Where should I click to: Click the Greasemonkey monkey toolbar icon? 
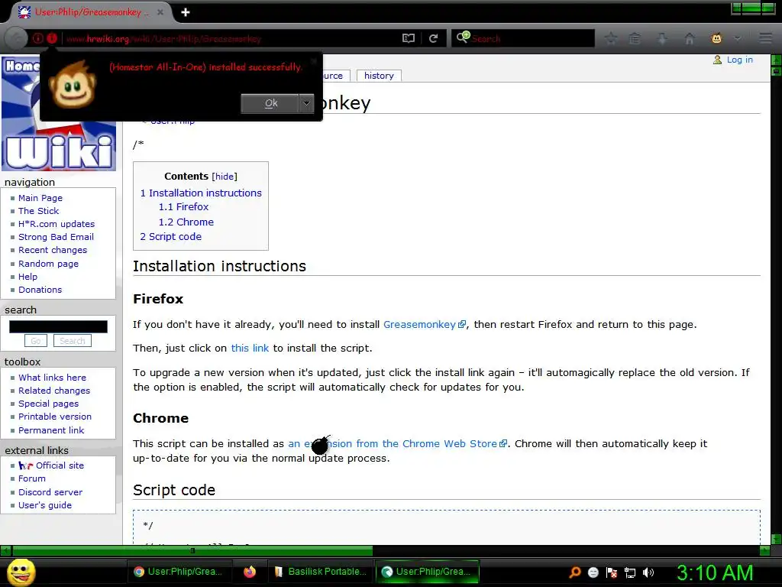pyautogui.click(x=716, y=38)
